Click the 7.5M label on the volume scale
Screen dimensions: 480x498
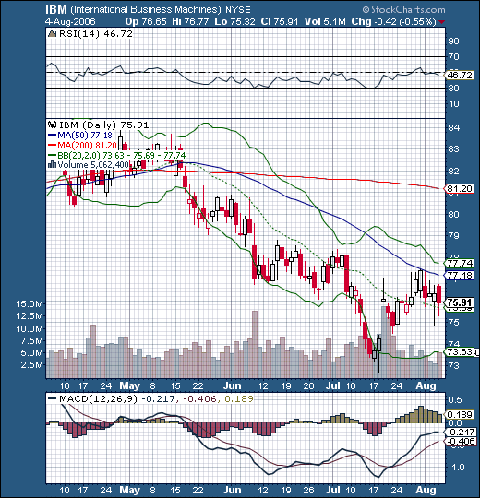(32, 341)
